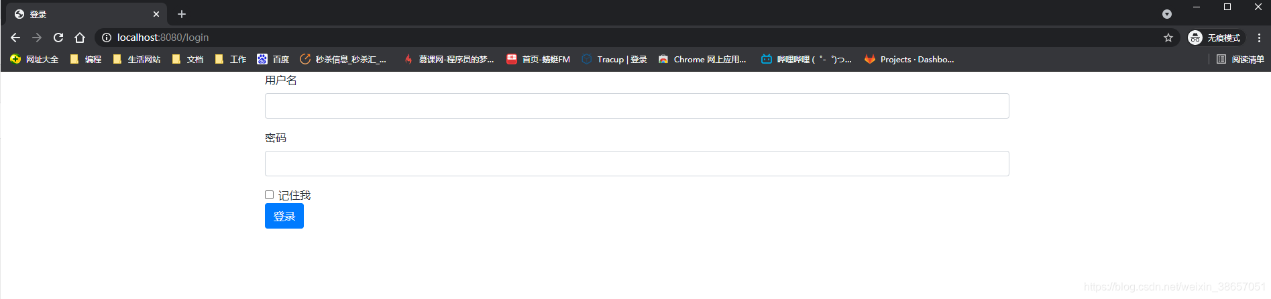This screenshot has width=1271, height=299.
Task: Open Chrome 网上应用 bookmark
Action: click(x=702, y=59)
